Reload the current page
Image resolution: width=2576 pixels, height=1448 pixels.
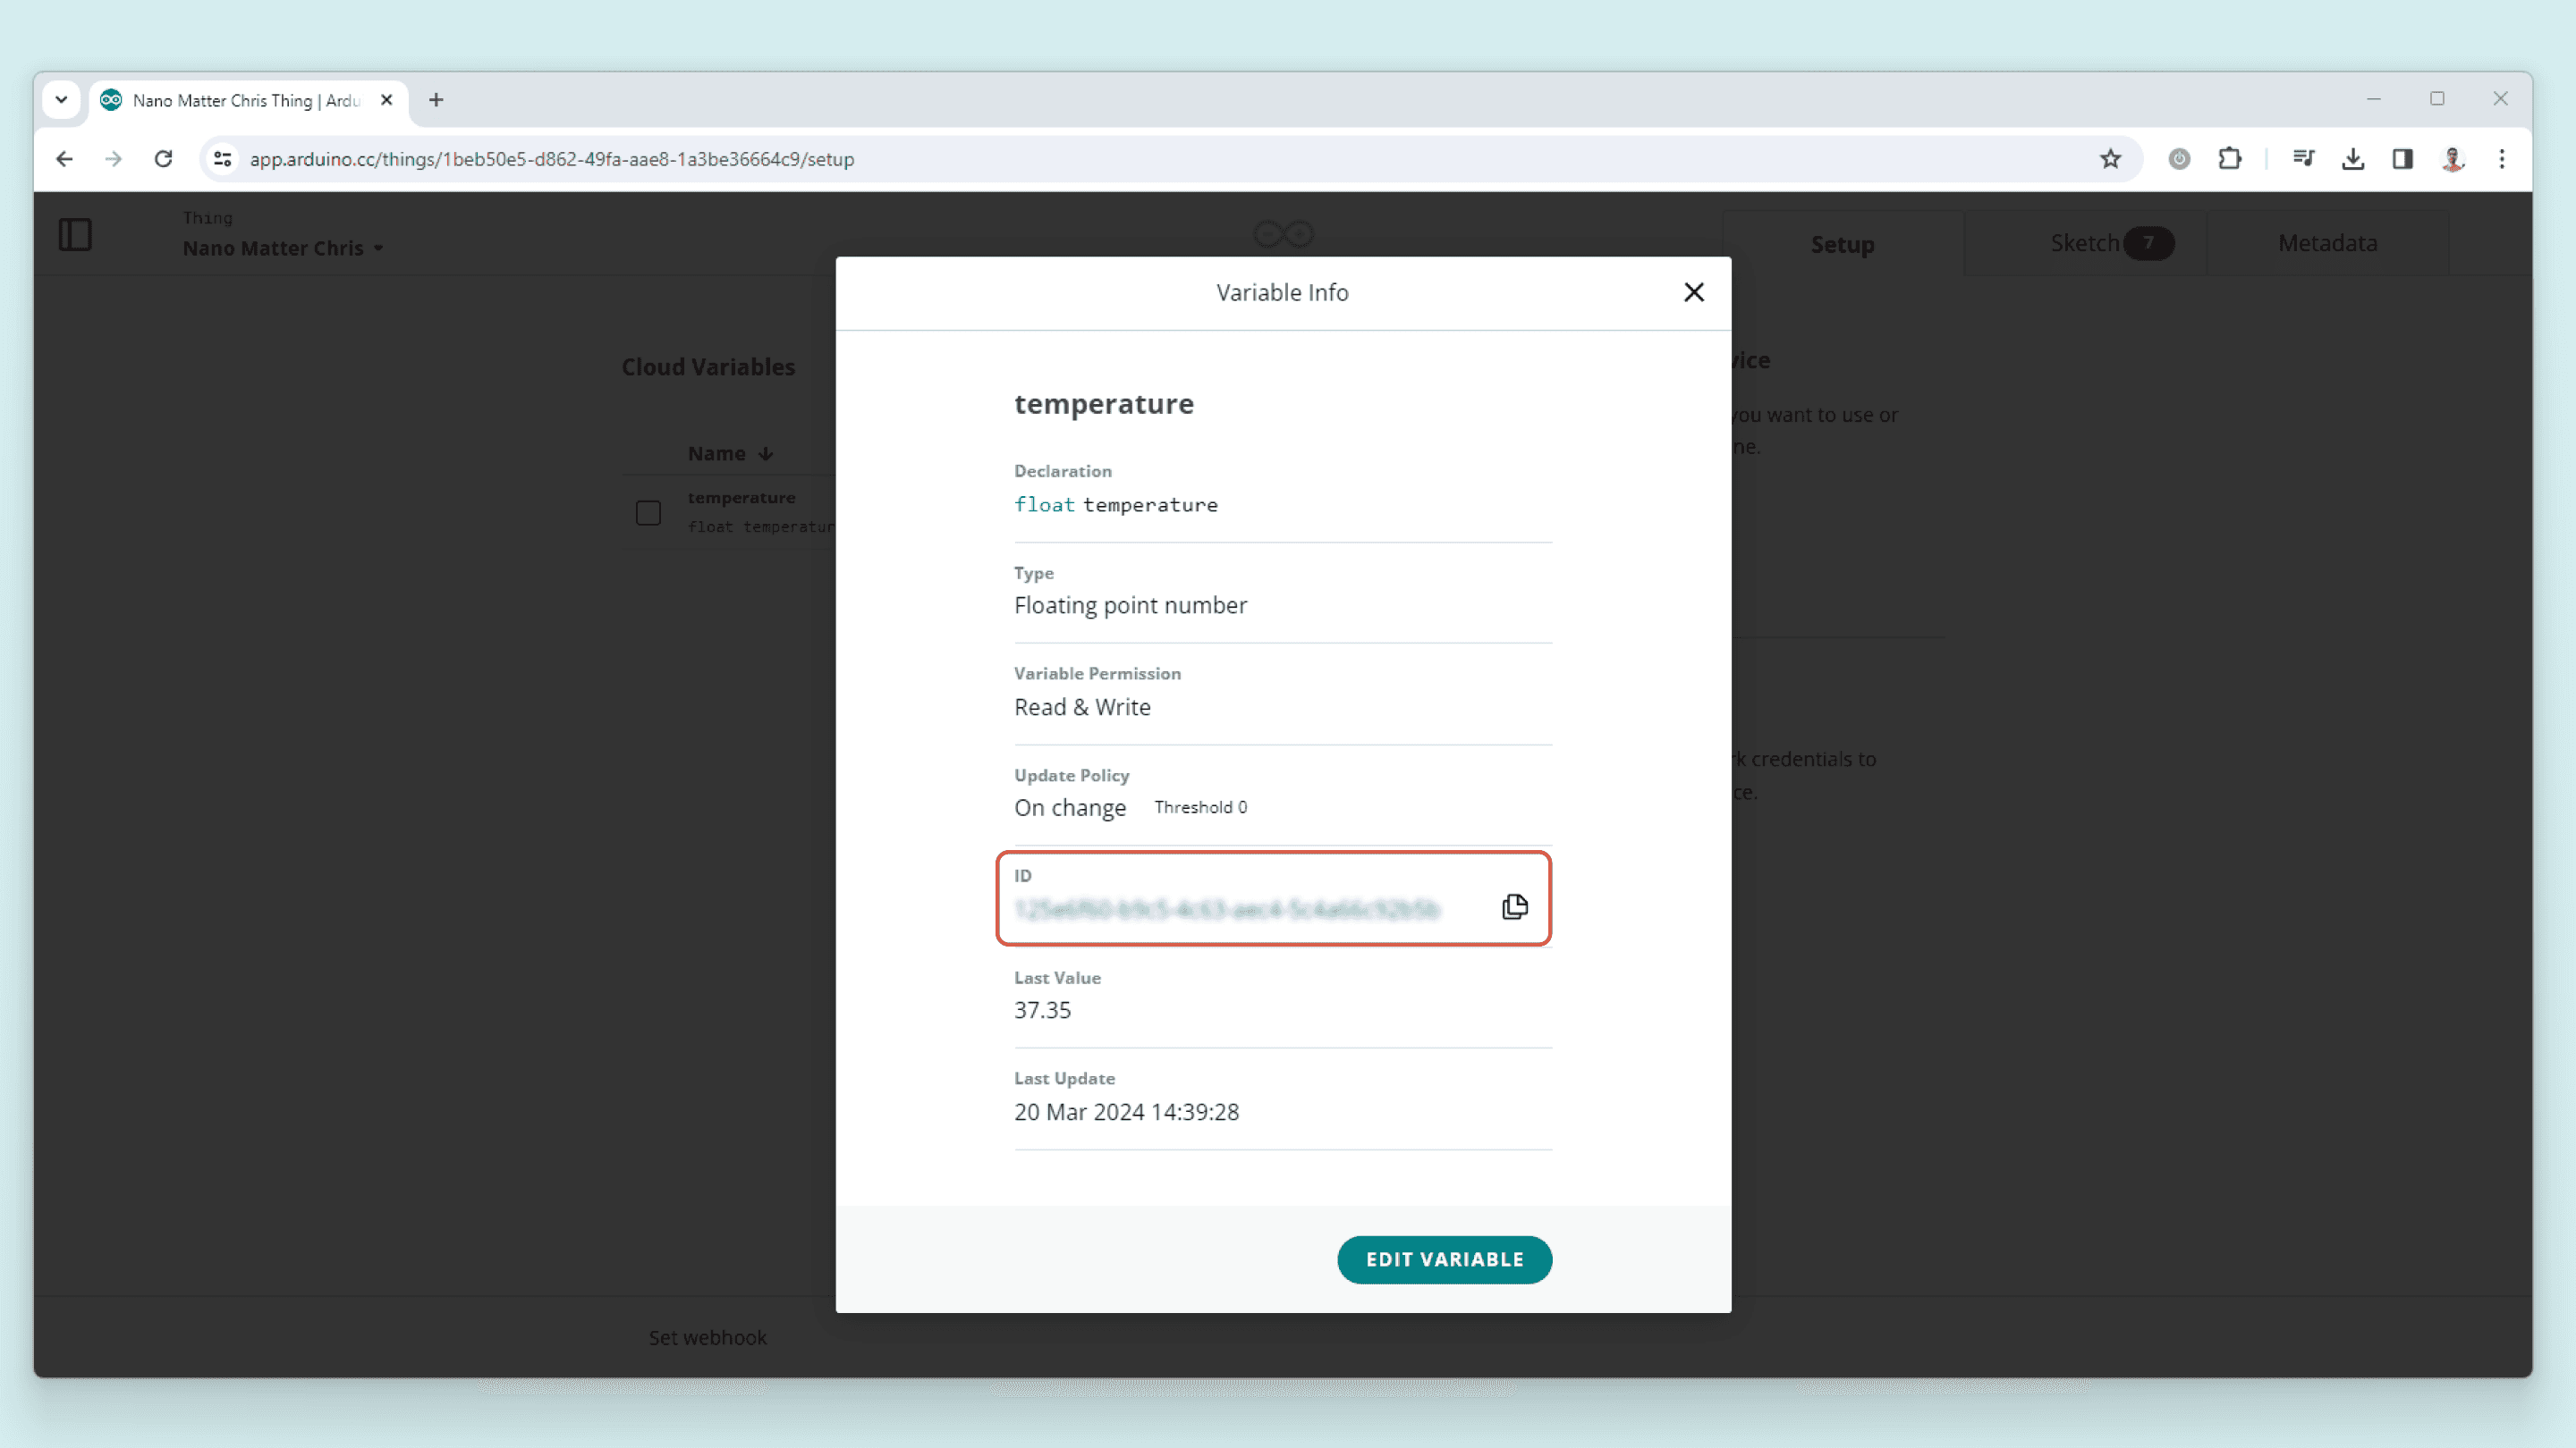point(163,159)
